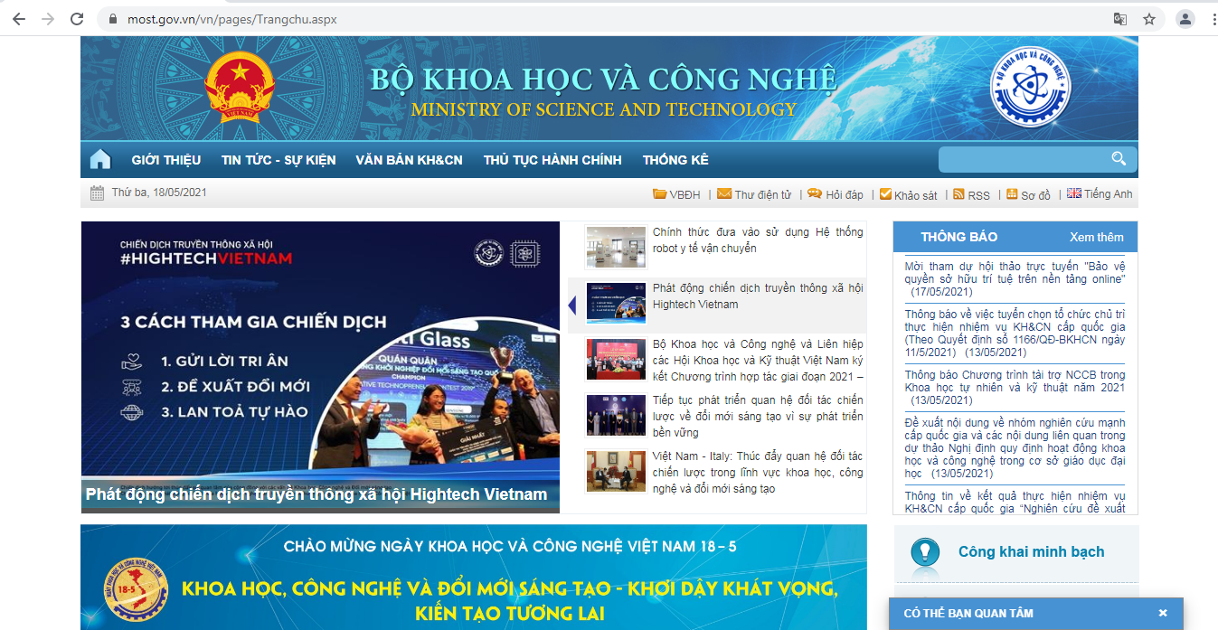Open the 'Công khai minh bạch' link
This screenshot has width=1218, height=630.
click(1032, 551)
